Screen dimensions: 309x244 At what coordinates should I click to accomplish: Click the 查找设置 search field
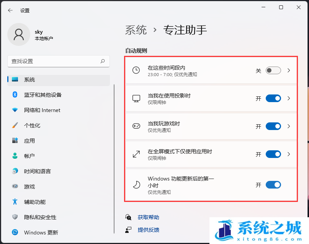pyautogui.click(x=59, y=61)
